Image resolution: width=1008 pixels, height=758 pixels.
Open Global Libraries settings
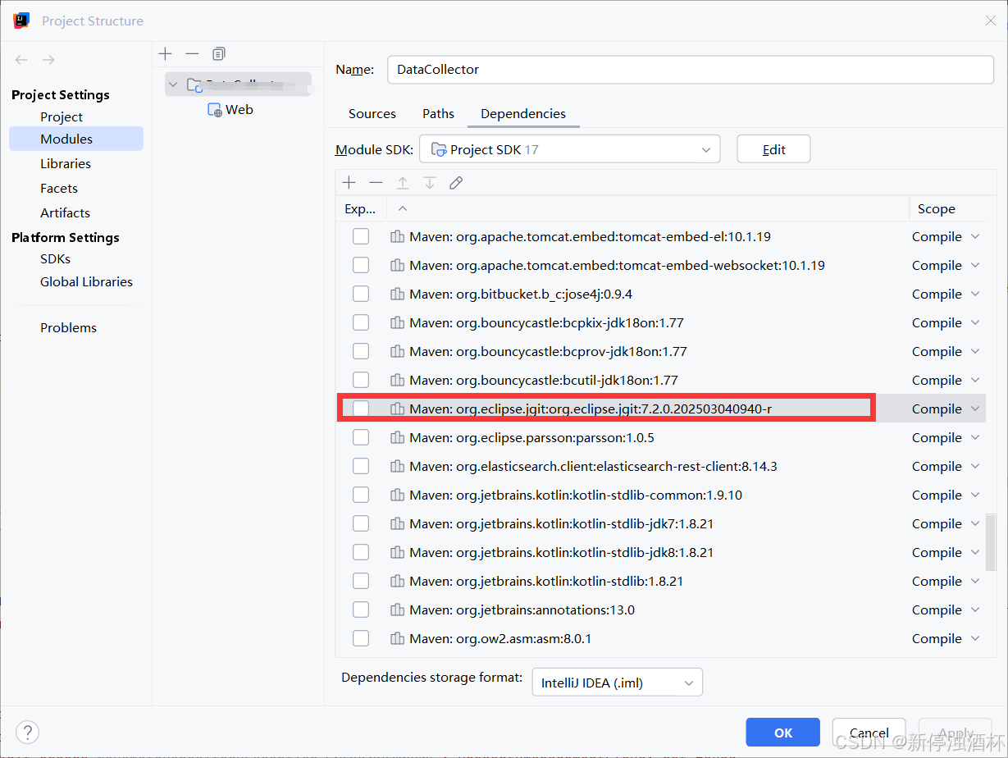(86, 281)
